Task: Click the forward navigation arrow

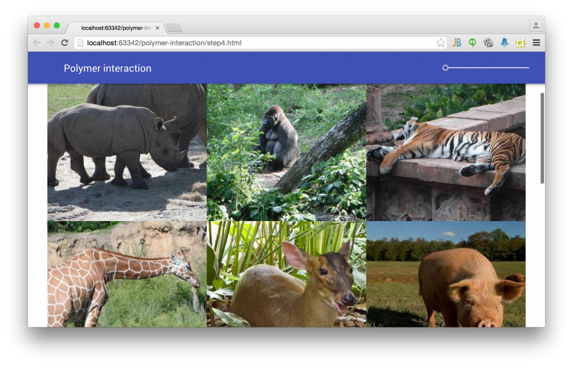Action: pyautogui.click(x=51, y=42)
